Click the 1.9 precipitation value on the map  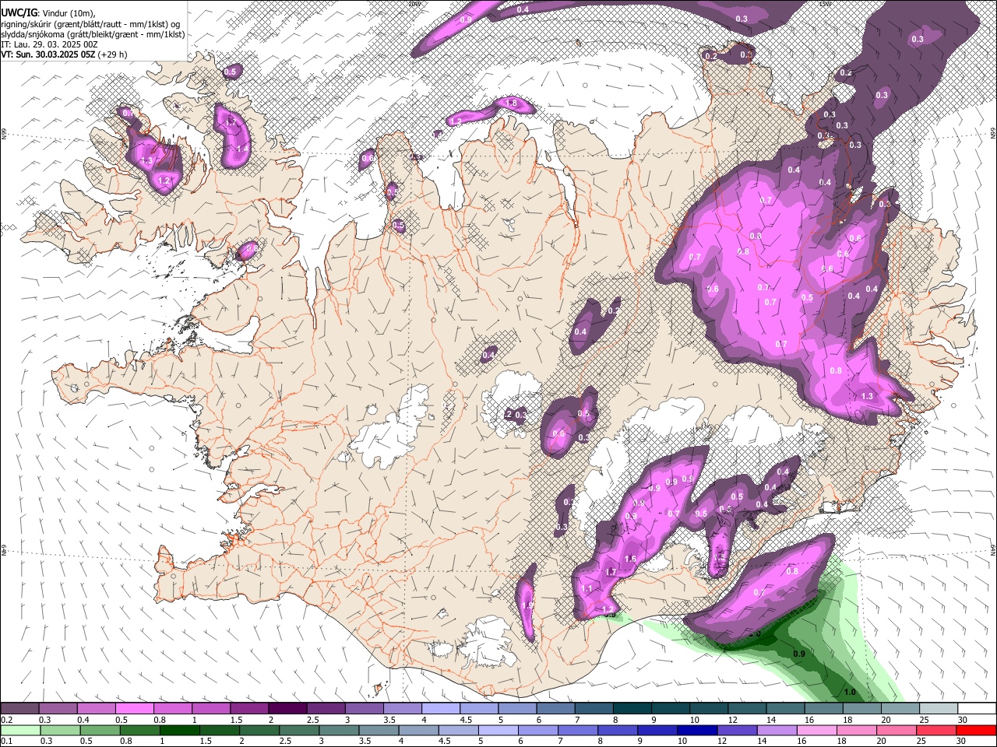click(527, 605)
